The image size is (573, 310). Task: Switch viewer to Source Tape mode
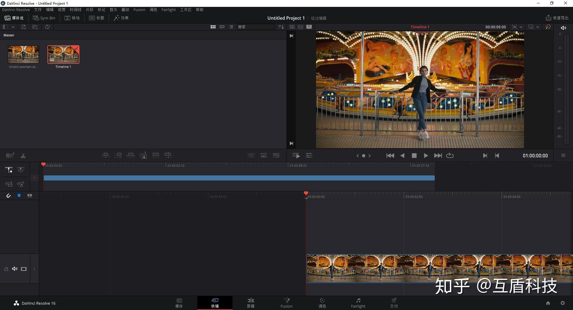301,27
